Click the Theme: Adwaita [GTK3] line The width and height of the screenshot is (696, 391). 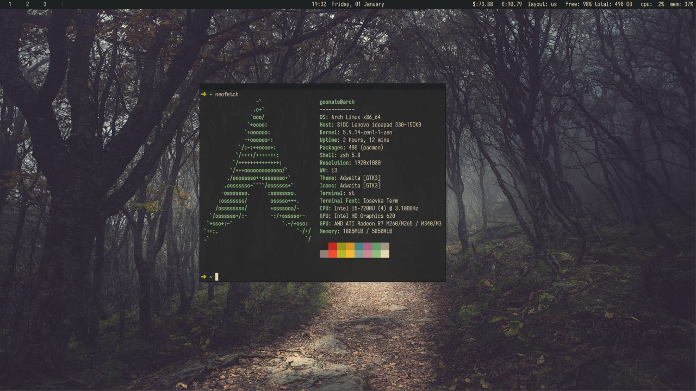[x=350, y=178]
